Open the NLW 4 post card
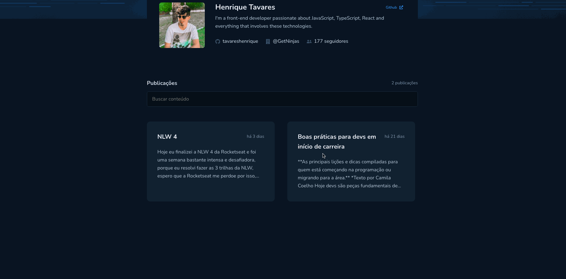 211,161
